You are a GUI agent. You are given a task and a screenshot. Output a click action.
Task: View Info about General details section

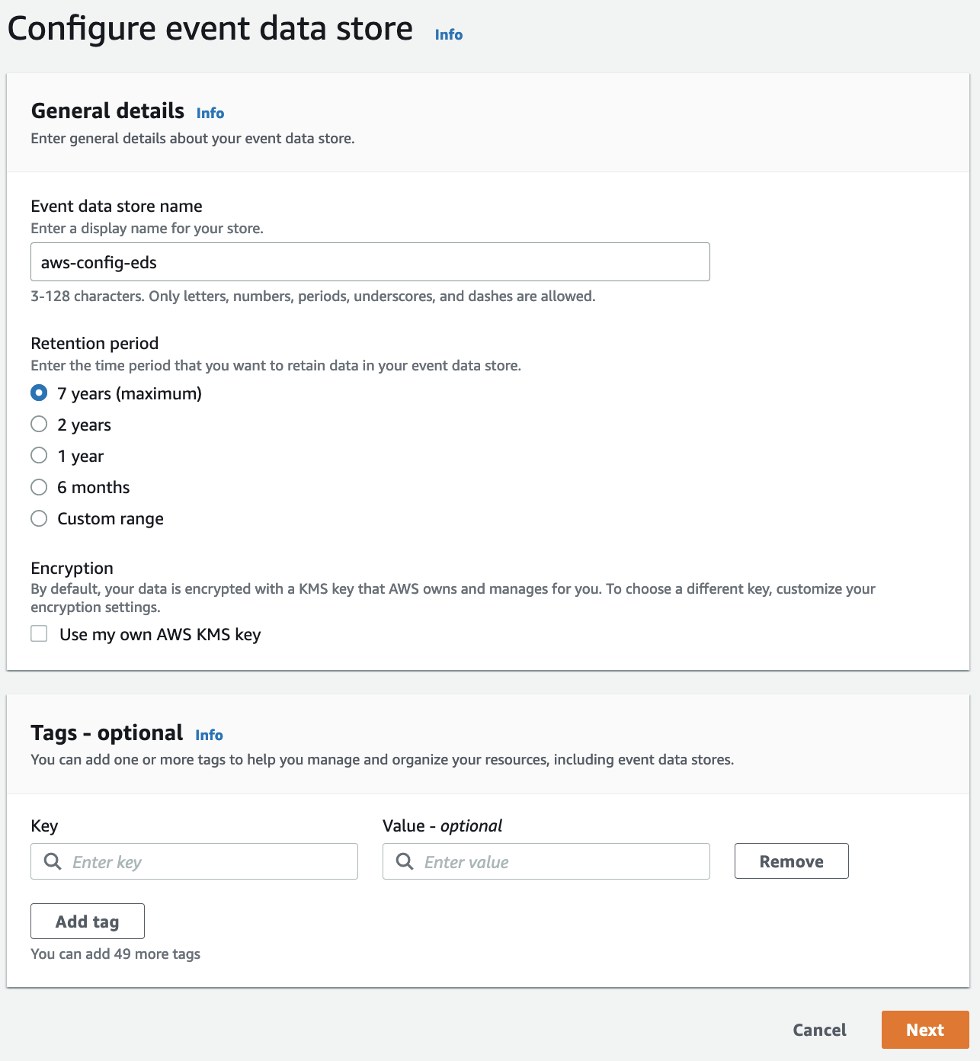[x=210, y=113]
